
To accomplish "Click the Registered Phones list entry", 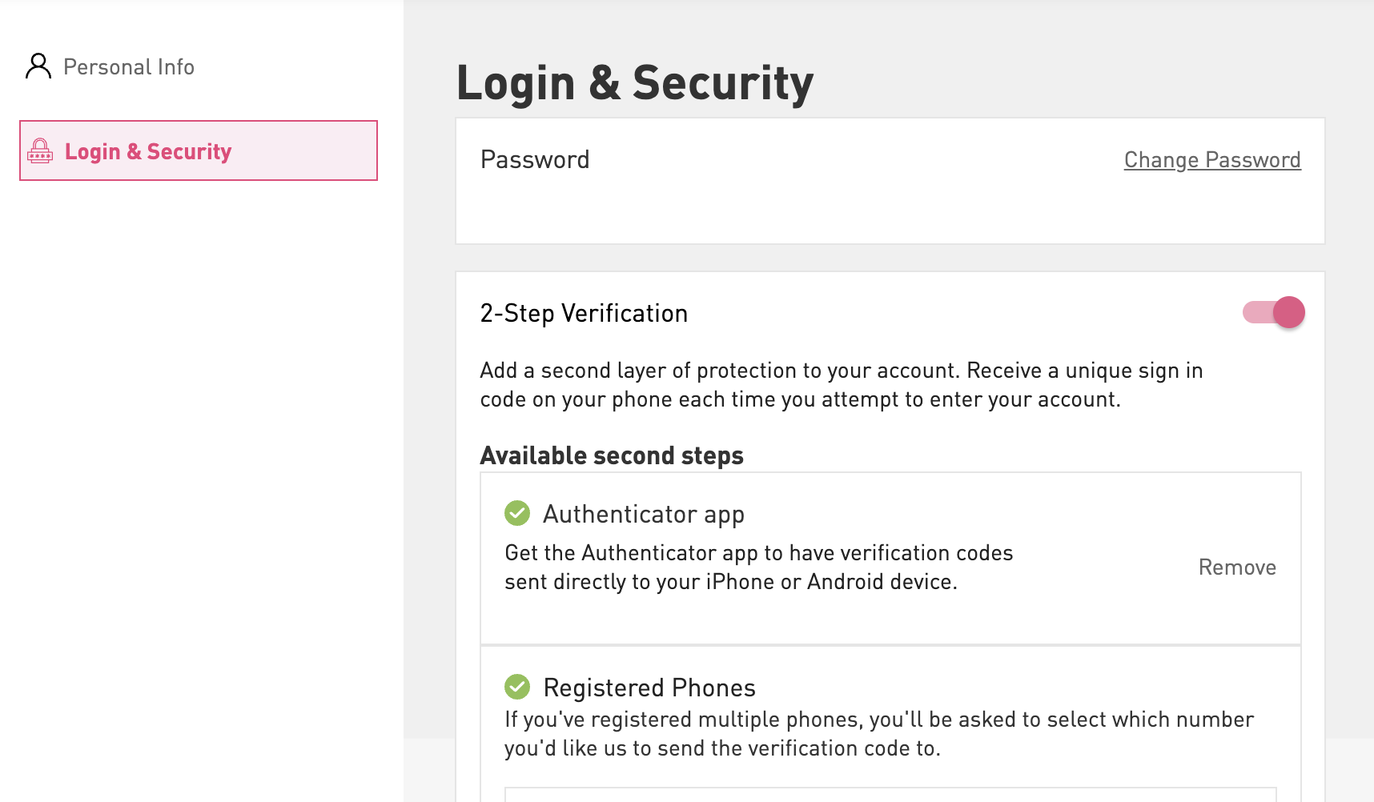I will [x=649, y=686].
